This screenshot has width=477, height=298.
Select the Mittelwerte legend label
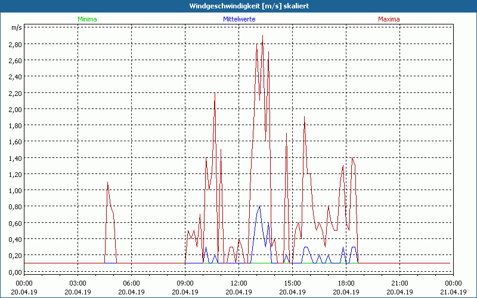(x=238, y=19)
